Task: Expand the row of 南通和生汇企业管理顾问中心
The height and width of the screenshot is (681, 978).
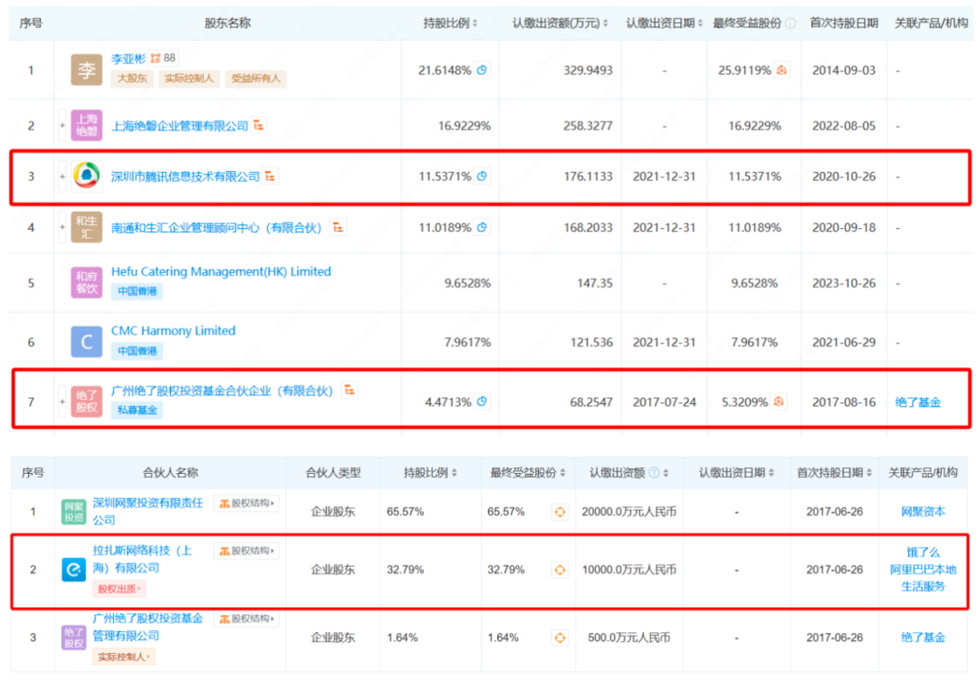Action: tap(62, 228)
